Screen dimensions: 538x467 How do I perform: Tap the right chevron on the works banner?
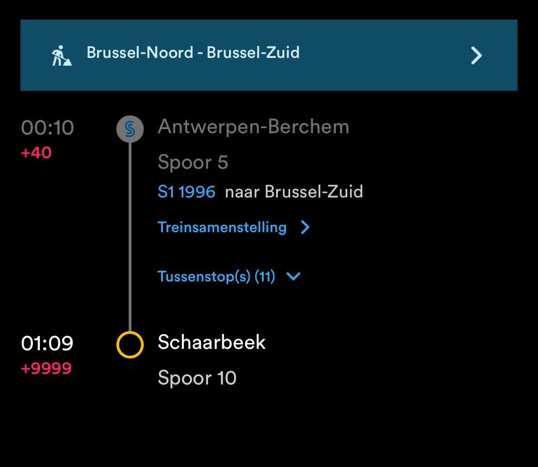[x=476, y=56]
